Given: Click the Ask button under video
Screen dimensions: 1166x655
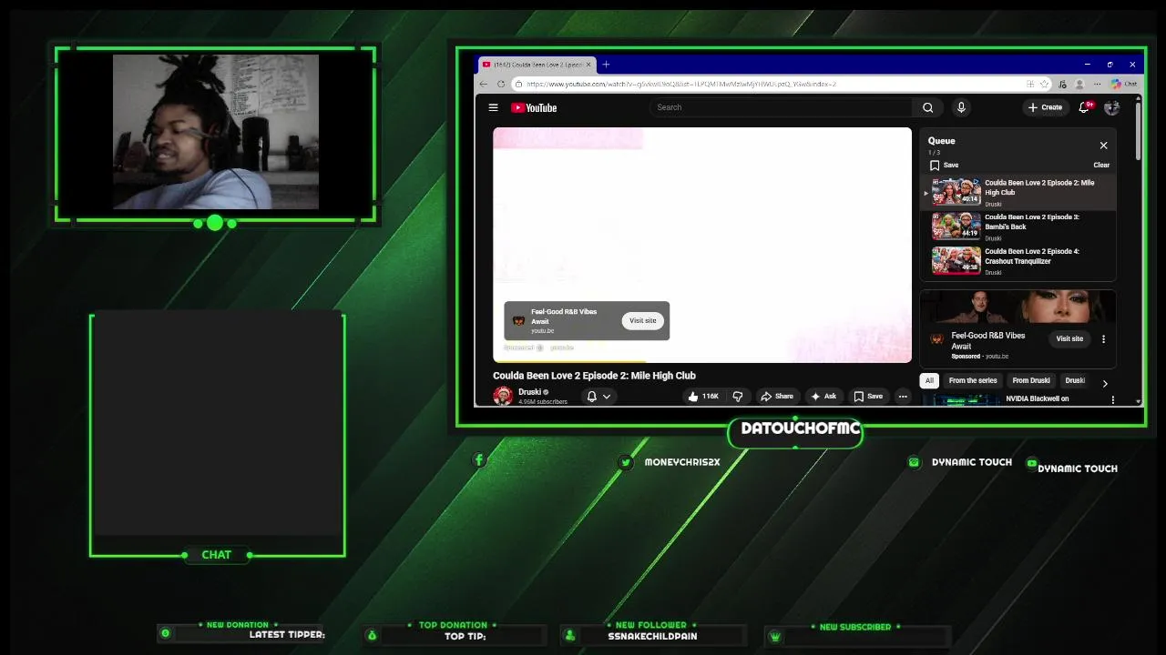Looking at the screenshot, I should 823,397.
